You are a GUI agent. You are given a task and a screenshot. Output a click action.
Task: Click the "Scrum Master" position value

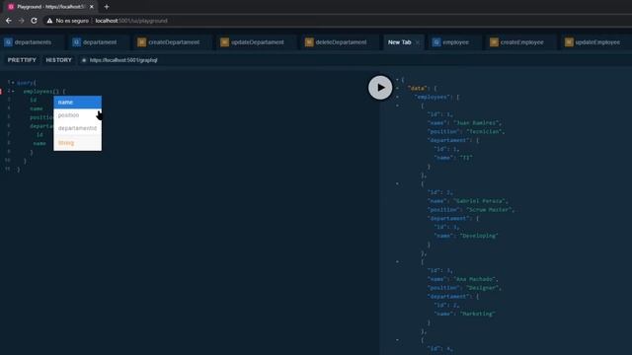pos(490,210)
